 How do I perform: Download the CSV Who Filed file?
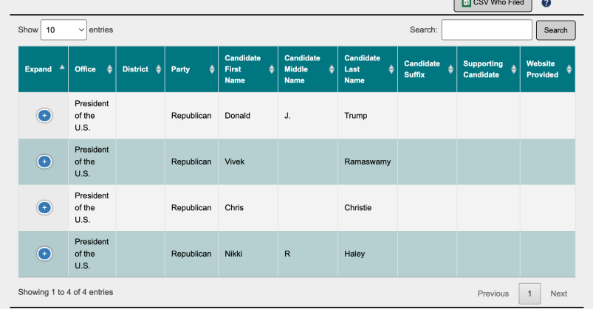click(x=493, y=4)
